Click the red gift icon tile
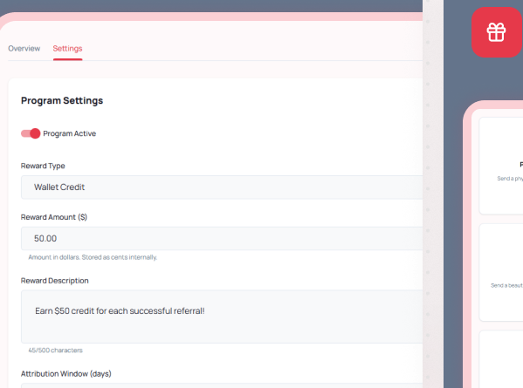This screenshot has width=523, height=388. [x=496, y=32]
